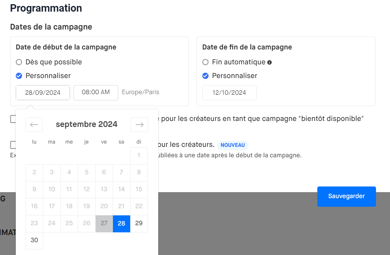The width and height of the screenshot is (390, 255).
Task: Select Personnaliser for campaign start date
Action: click(x=19, y=76)
